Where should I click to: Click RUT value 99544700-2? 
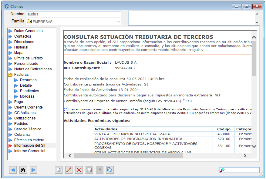125,68
